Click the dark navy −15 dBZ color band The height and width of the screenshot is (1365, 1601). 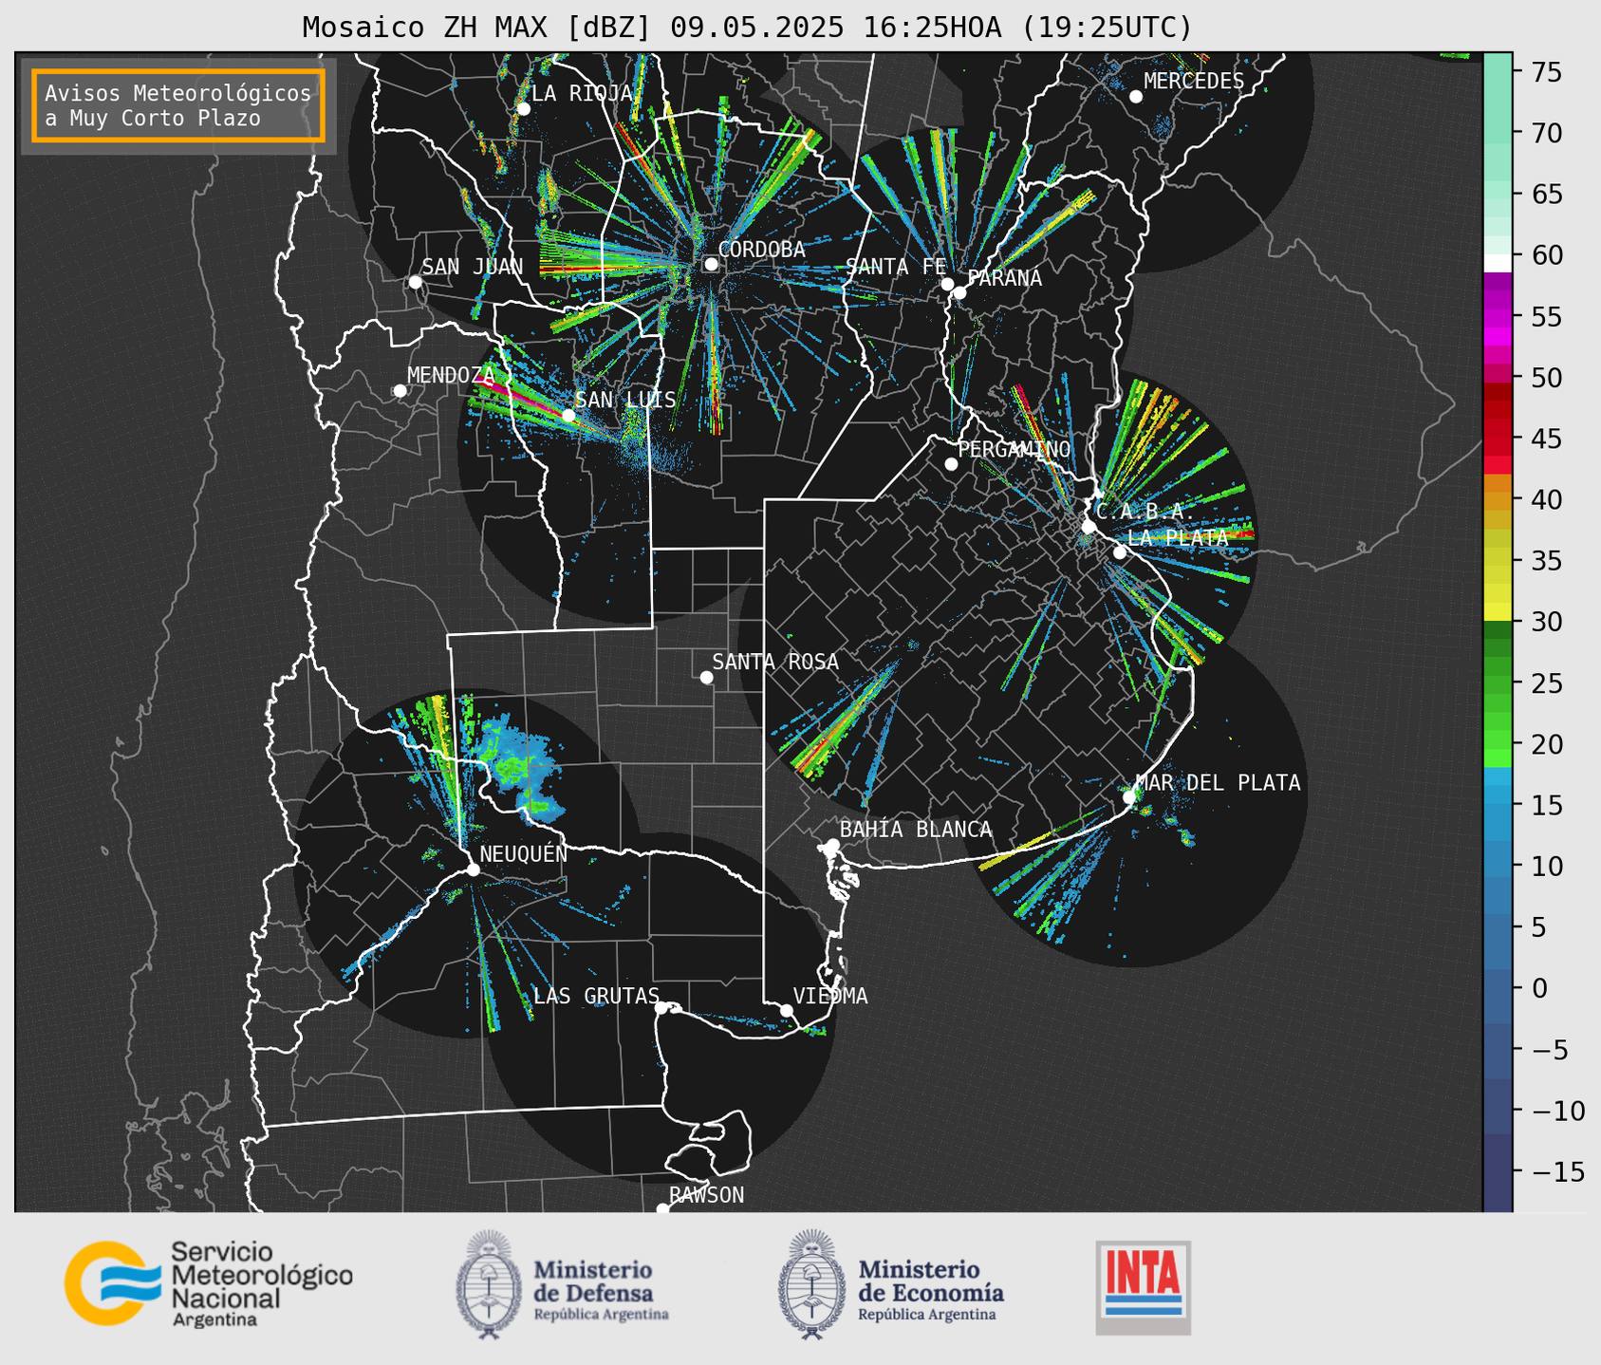pyautogui.click(x=1498, y=1171)
